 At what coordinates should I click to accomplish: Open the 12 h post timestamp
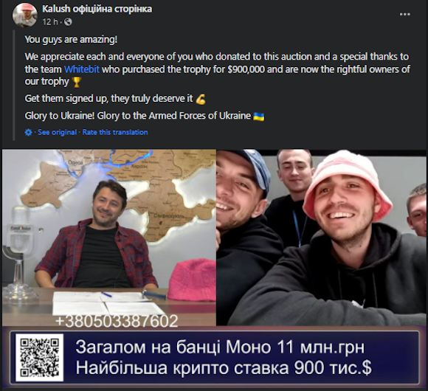click(x=50, y=22)
